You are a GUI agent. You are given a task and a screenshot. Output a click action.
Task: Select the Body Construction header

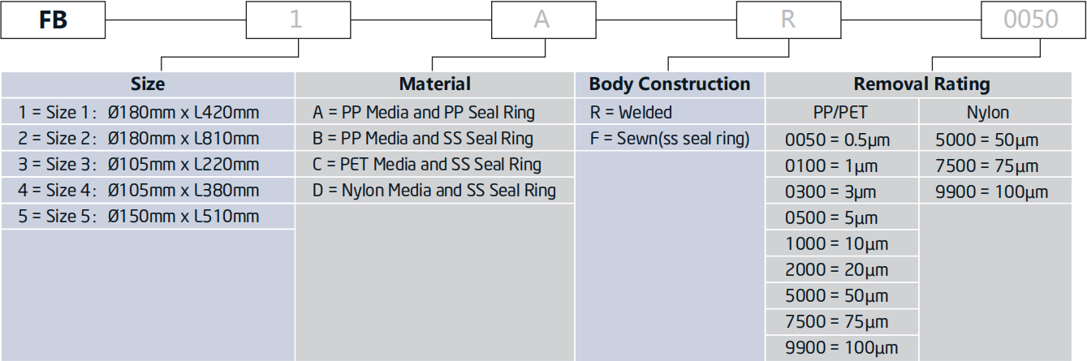(670, 84)
